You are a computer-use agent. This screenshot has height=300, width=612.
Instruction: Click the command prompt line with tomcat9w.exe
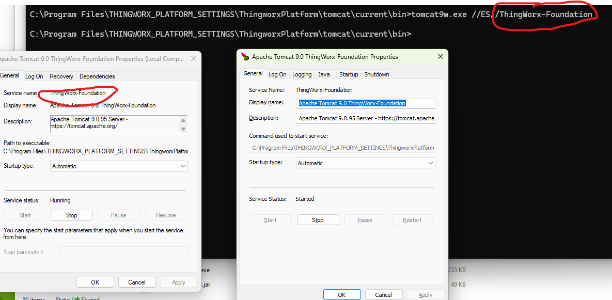(x=310, y=14)
